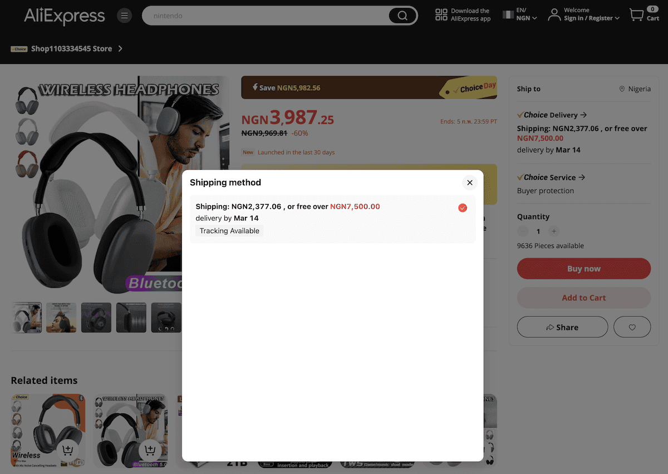
Task: Expand the Shop1103334545 Store chevron
Action: (x=120, y=48)
